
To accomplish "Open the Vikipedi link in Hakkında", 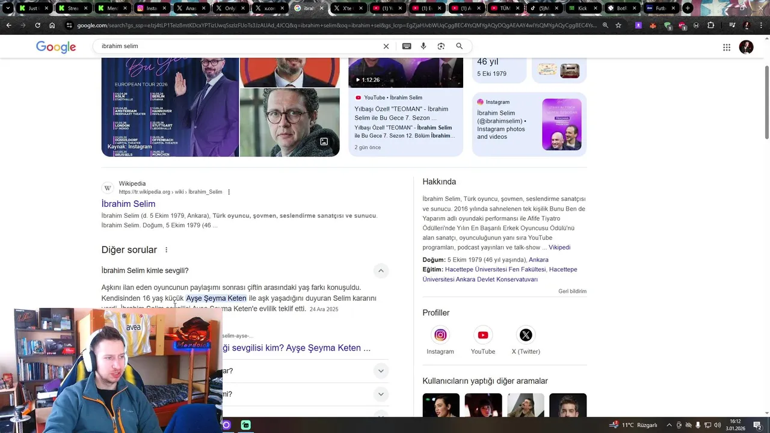I will pos(559,247).
